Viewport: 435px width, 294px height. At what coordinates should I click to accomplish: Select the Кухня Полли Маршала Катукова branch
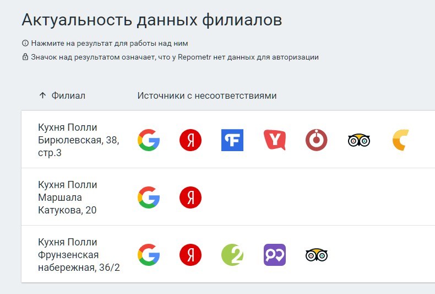pyautogui.click(x=68, y=197)
